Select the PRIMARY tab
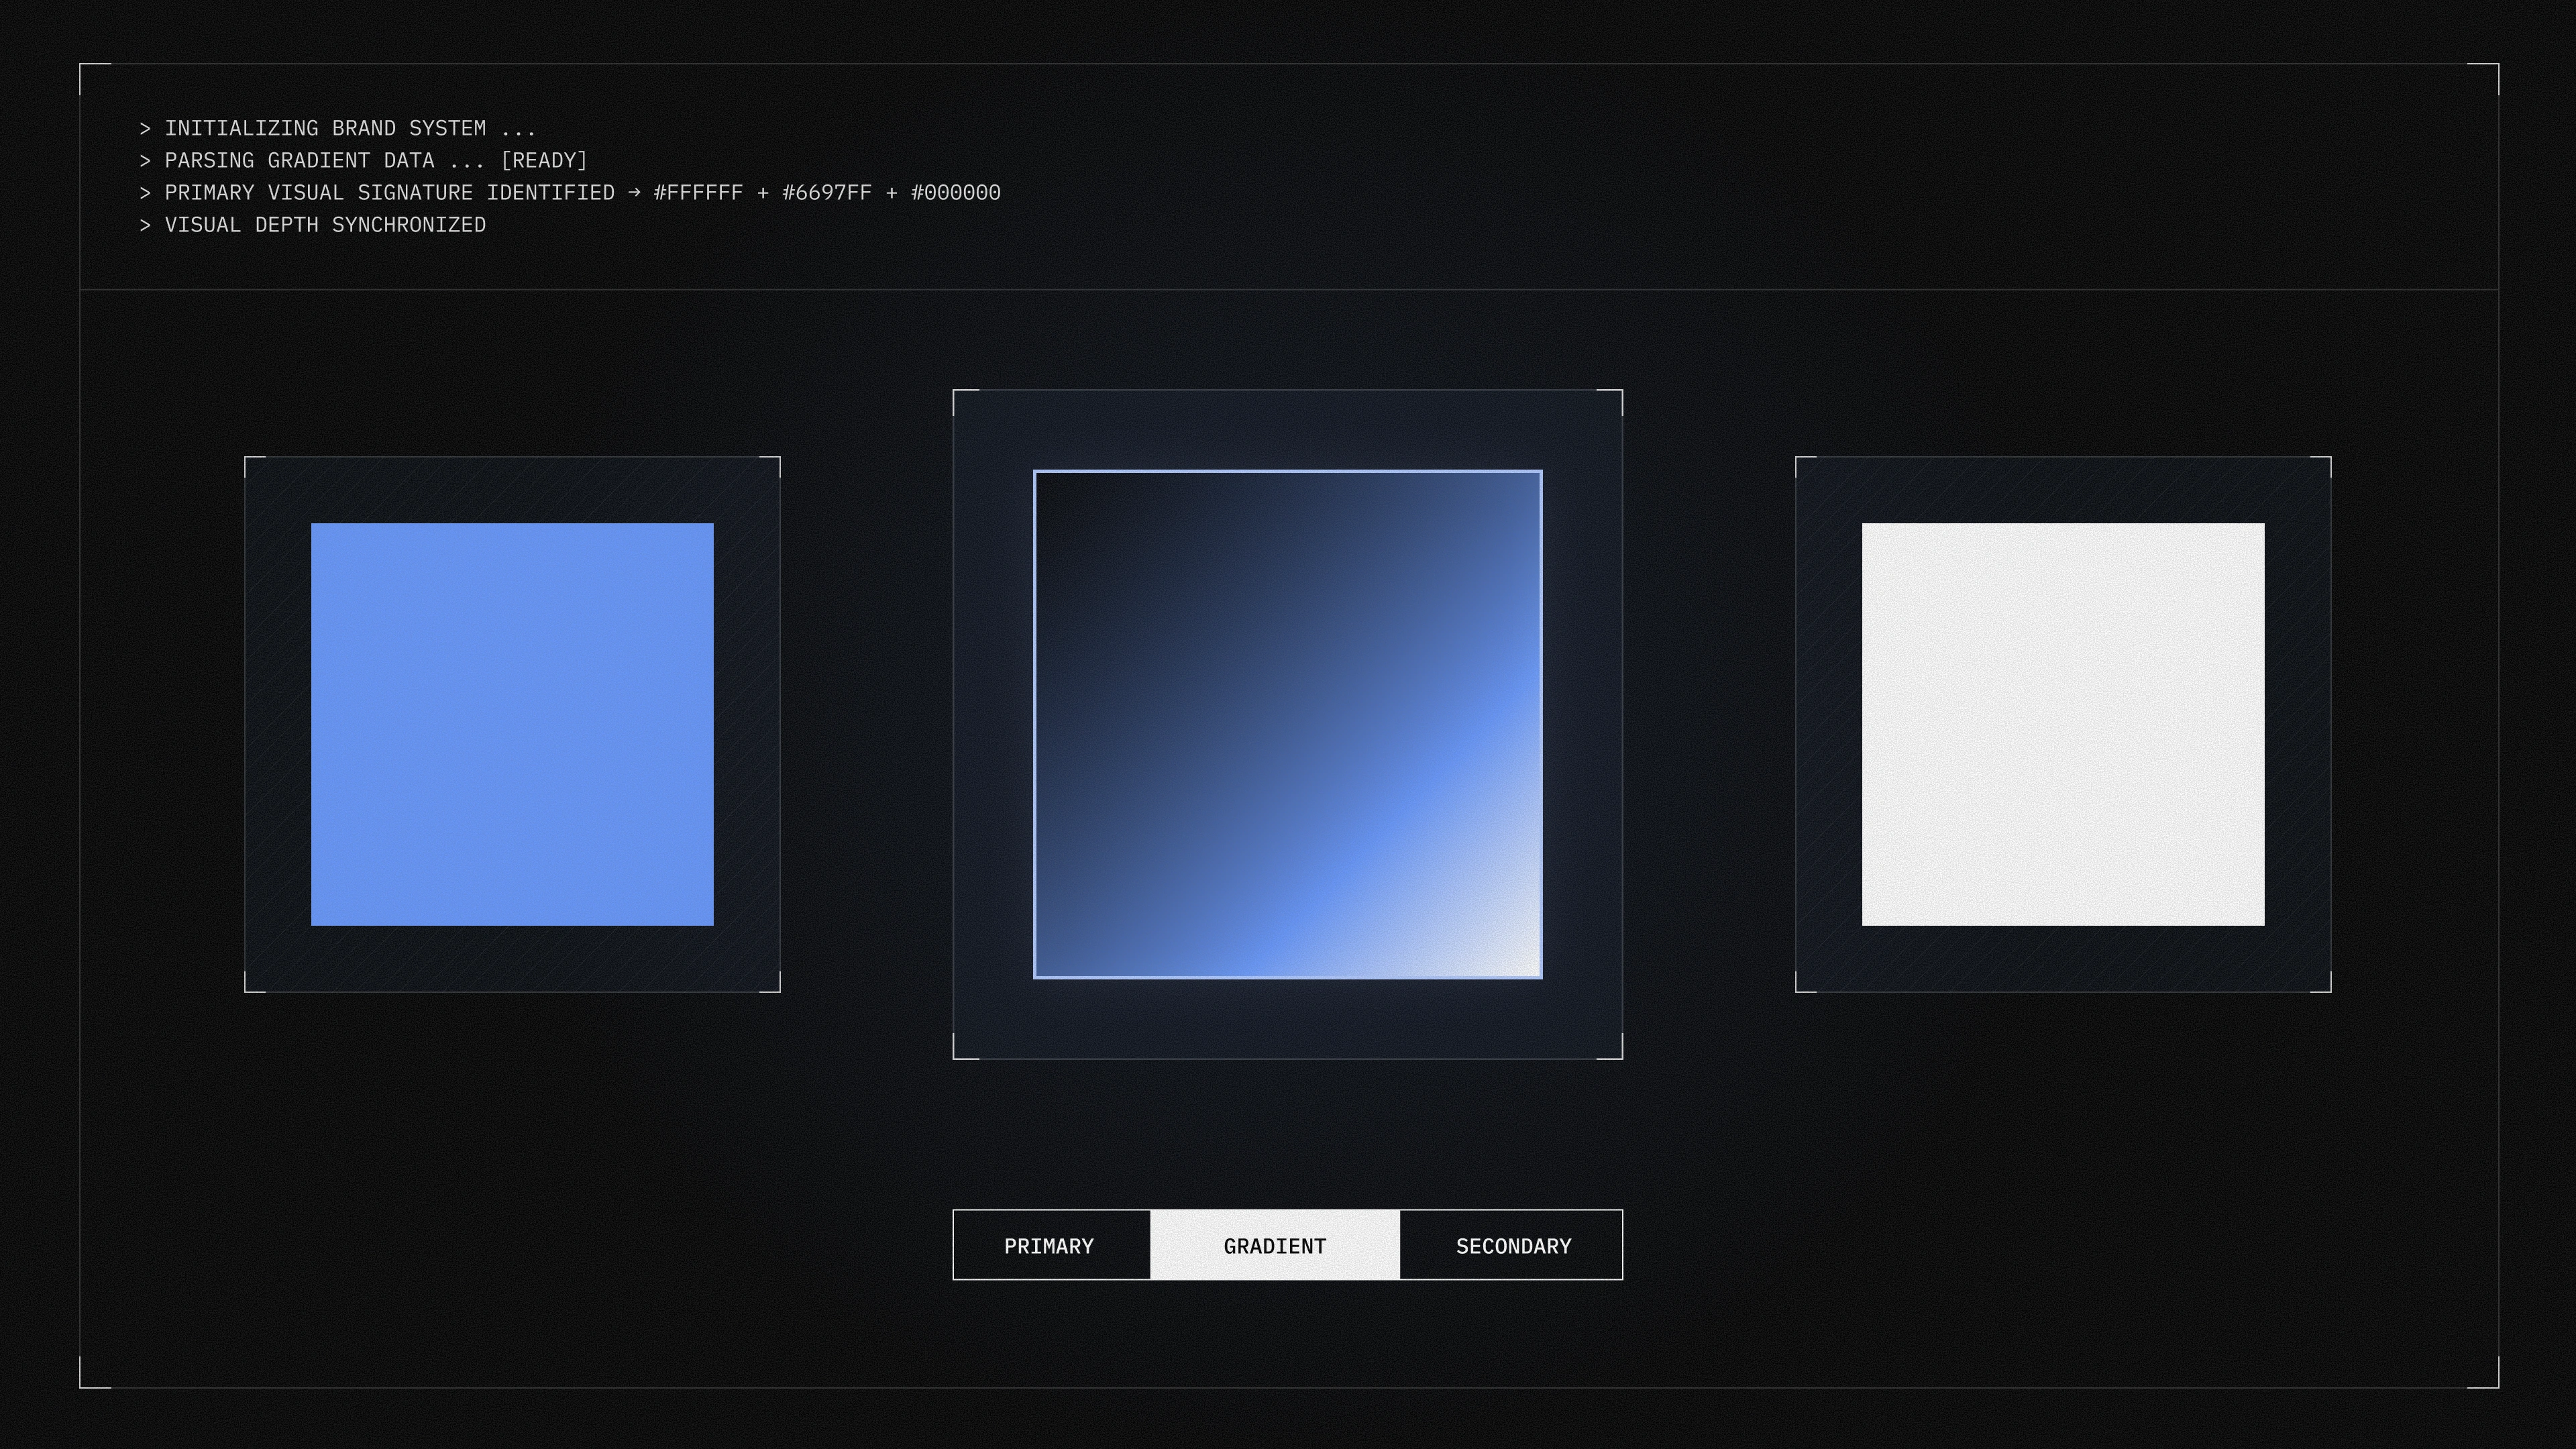 (x=1050, y=1245)
